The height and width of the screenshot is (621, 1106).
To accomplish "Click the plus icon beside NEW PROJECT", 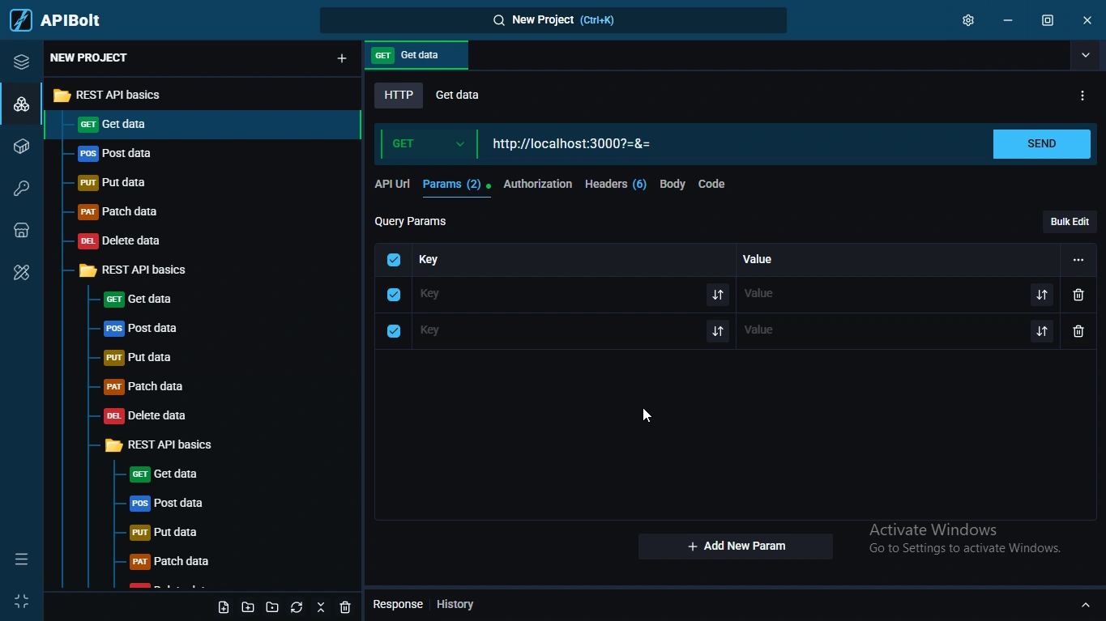I will coord(341,58).
